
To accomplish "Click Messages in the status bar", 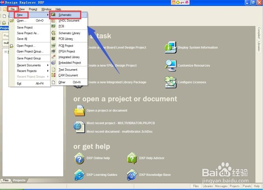I will coord(221,186).
